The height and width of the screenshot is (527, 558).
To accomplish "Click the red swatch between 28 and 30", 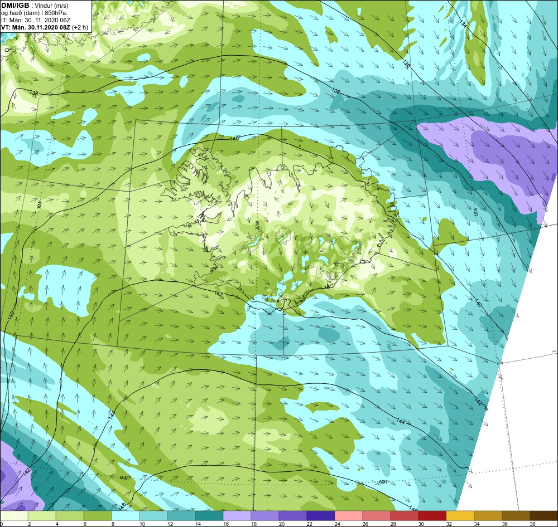I will coord(404,516).
